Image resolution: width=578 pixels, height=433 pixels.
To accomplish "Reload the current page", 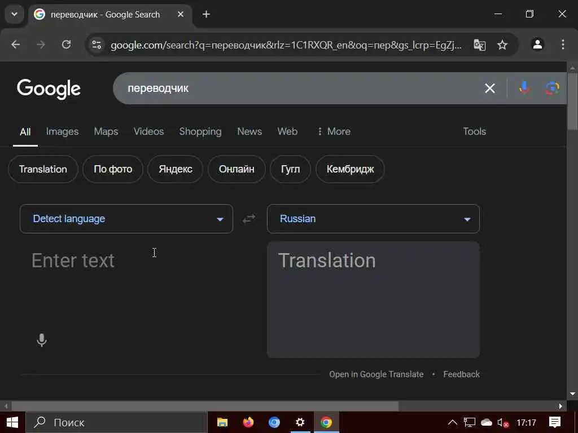I will (x=67, y=45).
